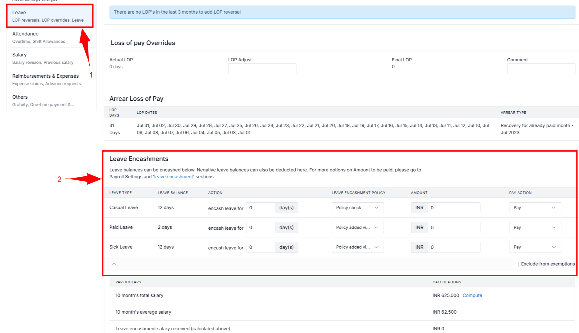This screenshot has height=333, width=579.
Task: Tick the Exclude from exemptions checkbox
Action: click(515, 264)
